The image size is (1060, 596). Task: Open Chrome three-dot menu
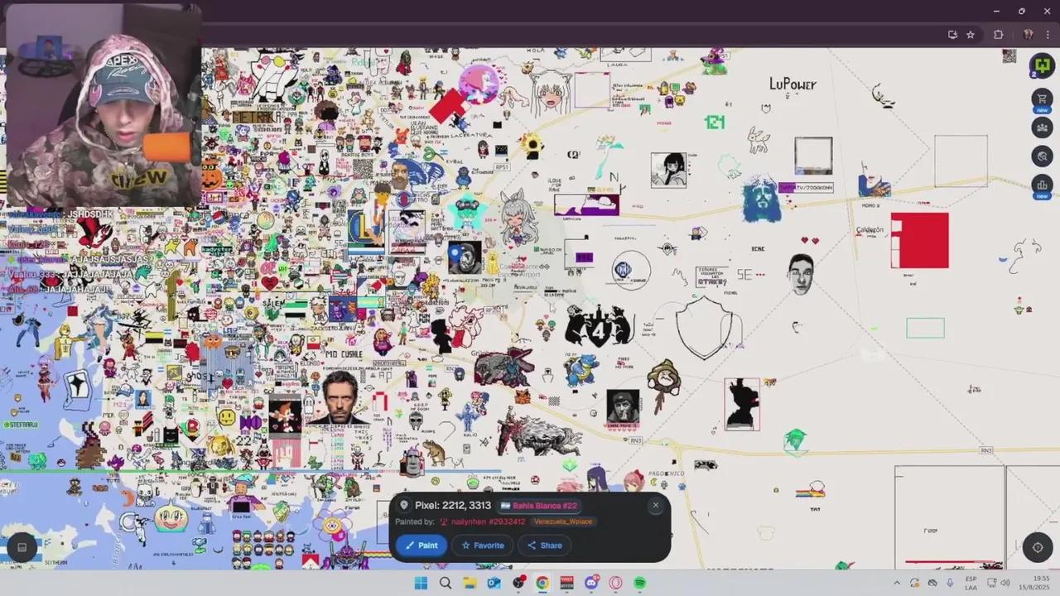coord(1048,35)
